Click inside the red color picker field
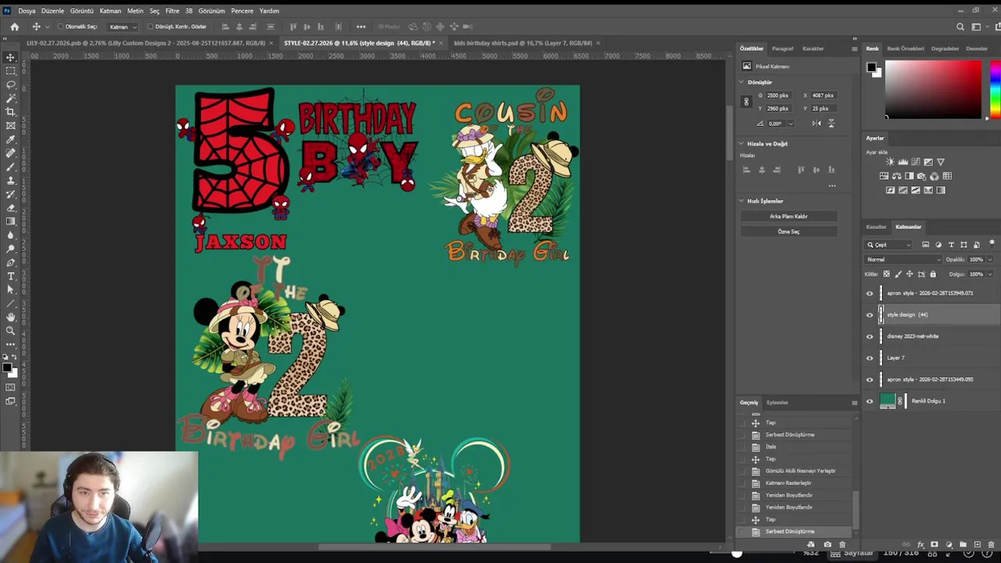The width and height of the screenshot is (1001, 563). pos(933,89)
